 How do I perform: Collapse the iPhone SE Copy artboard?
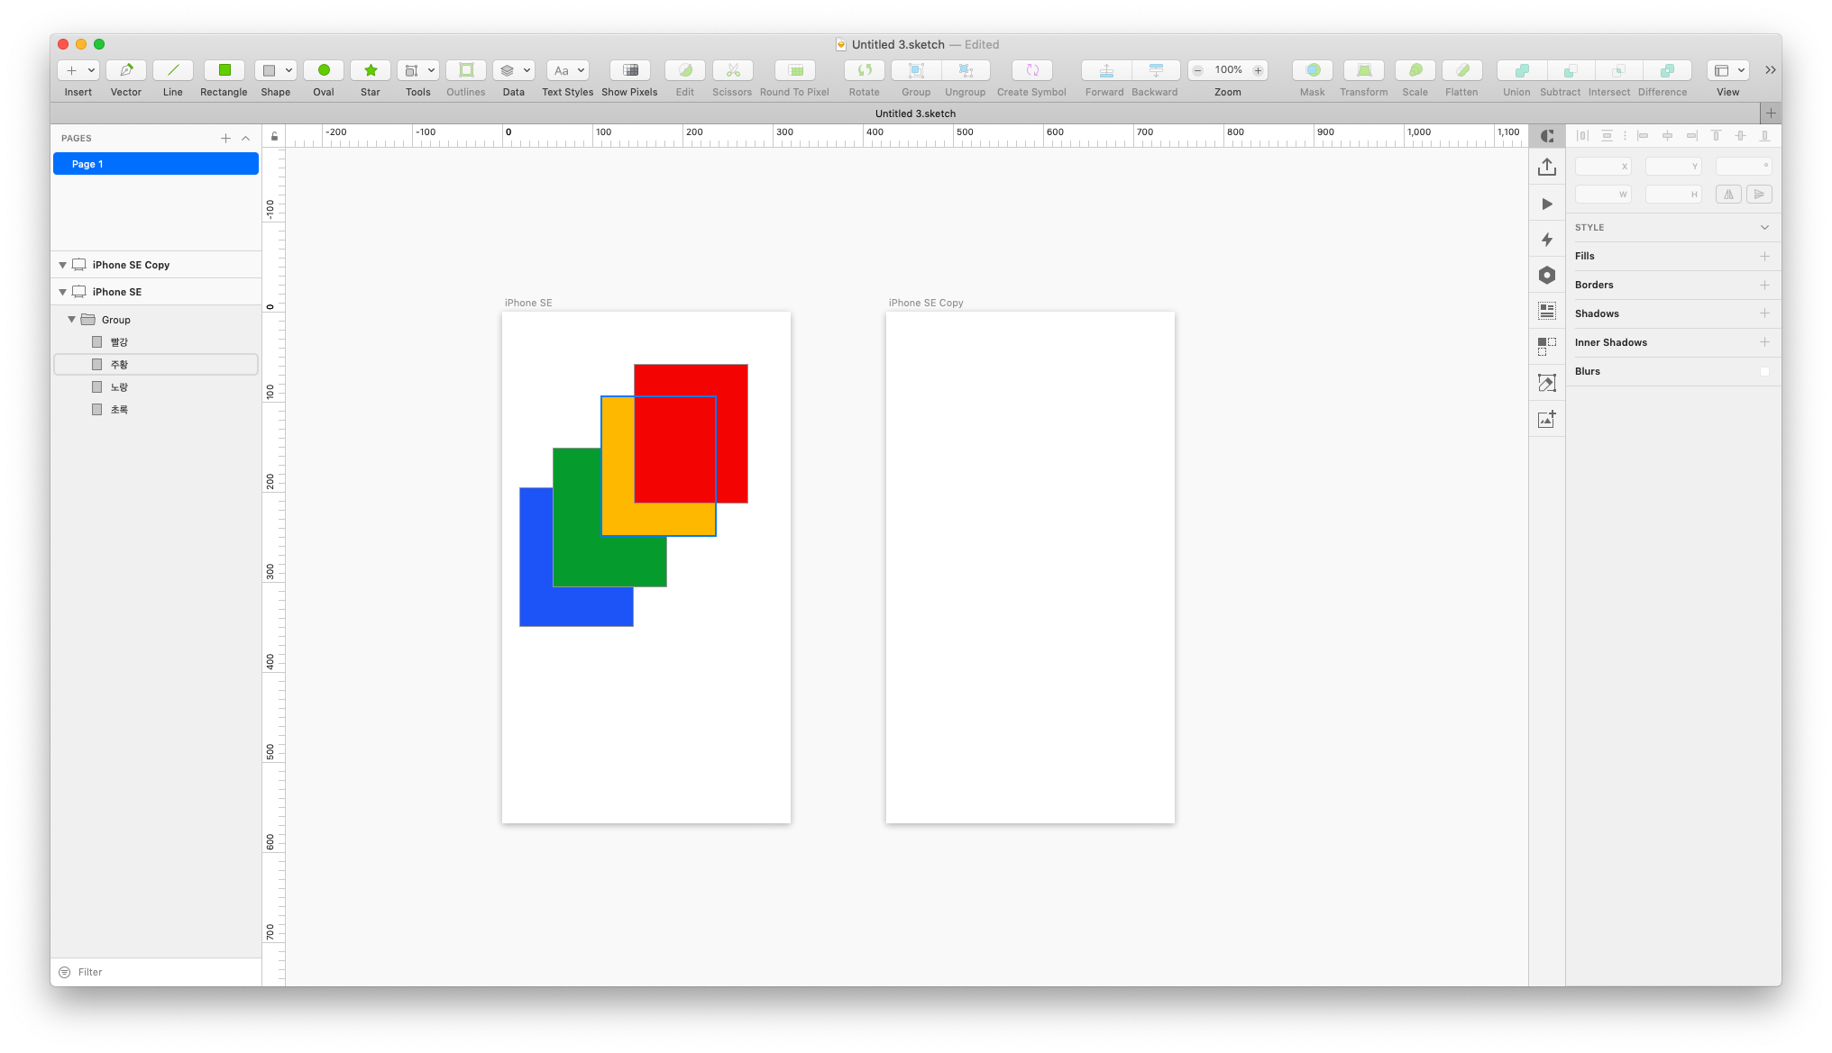tap(62, 265)
